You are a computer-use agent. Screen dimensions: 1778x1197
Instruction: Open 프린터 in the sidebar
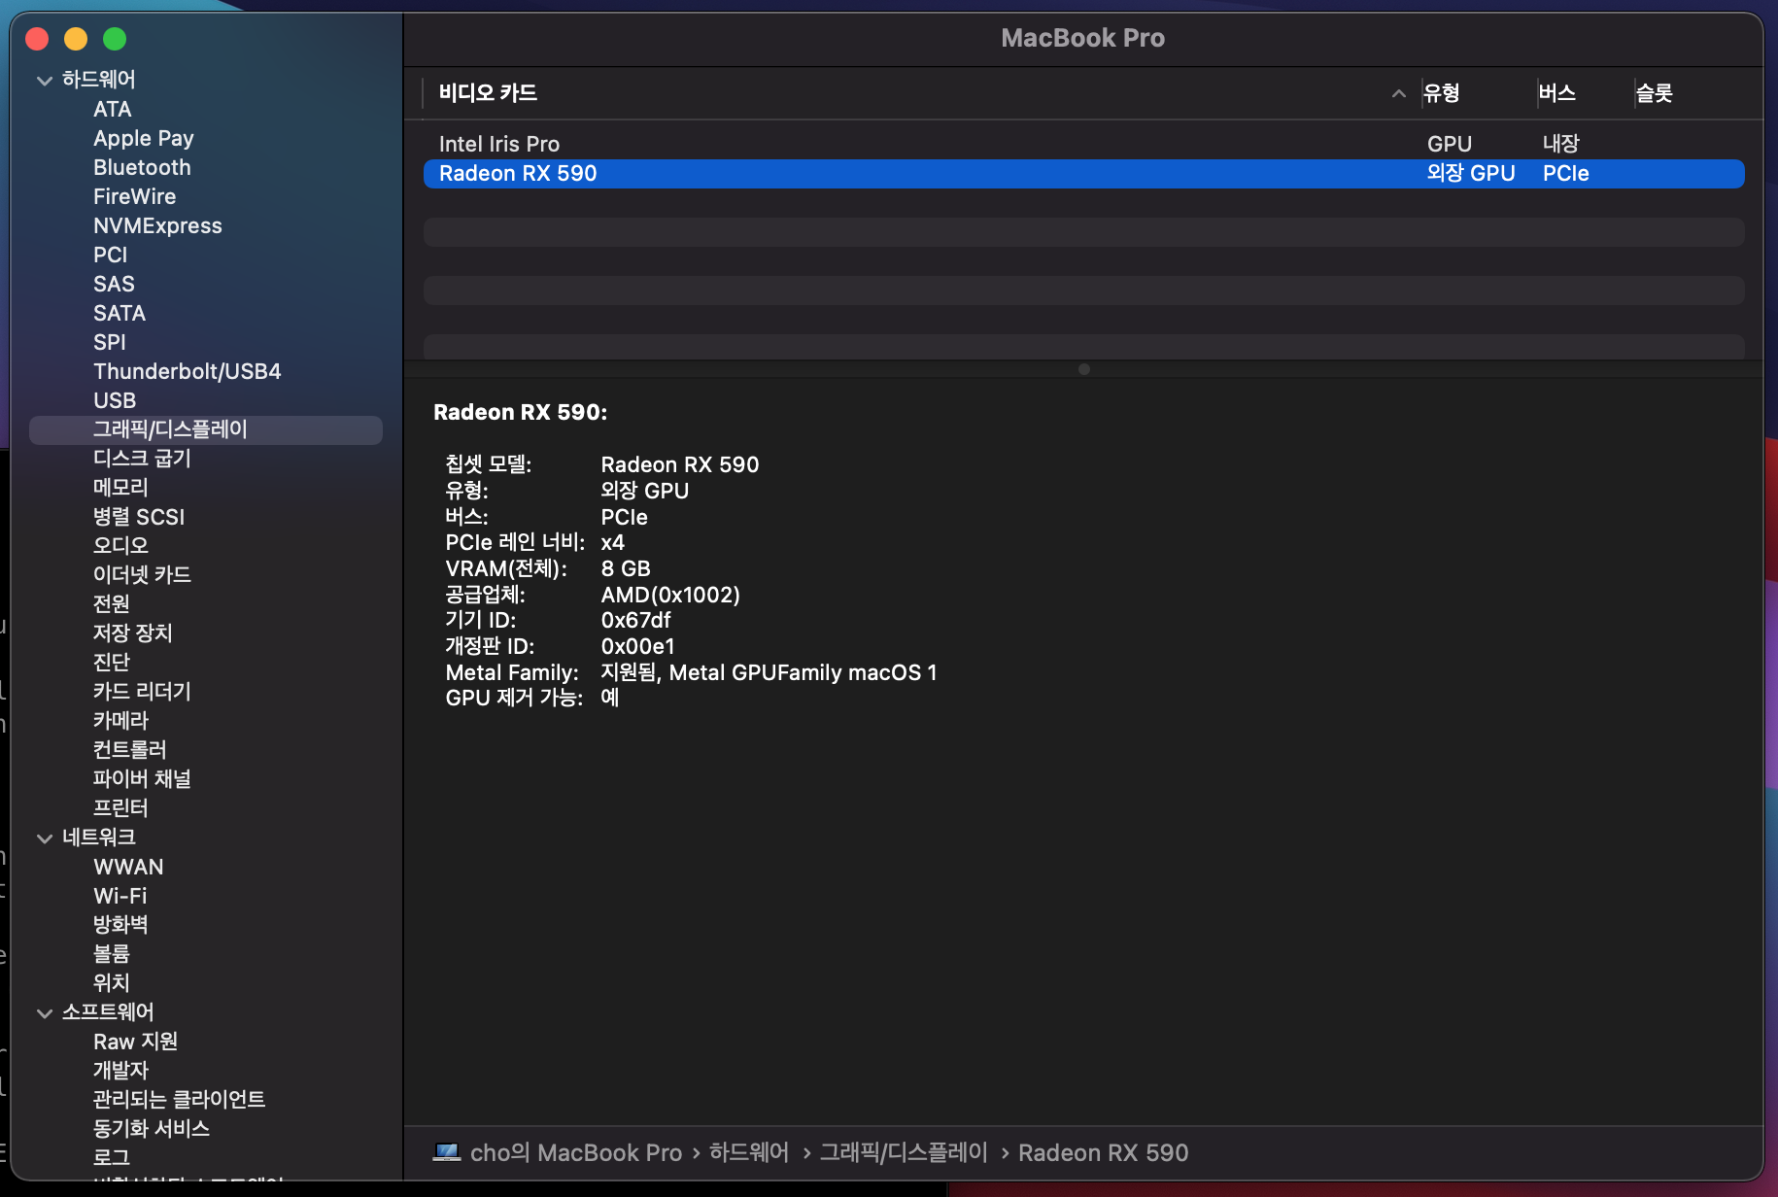point(120,808)
